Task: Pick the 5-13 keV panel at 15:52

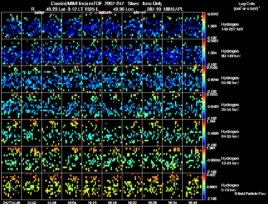Action: tap(31, 187)
